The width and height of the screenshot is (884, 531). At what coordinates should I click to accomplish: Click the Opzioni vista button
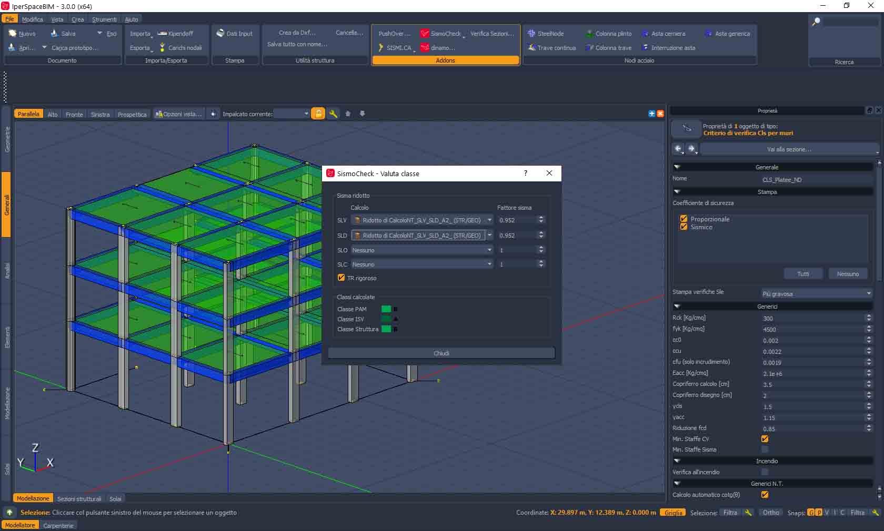coord(179,114)
